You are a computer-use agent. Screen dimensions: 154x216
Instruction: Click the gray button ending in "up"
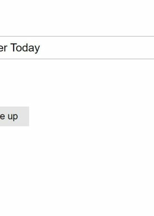pyautogui.click(x=15, y=116)
